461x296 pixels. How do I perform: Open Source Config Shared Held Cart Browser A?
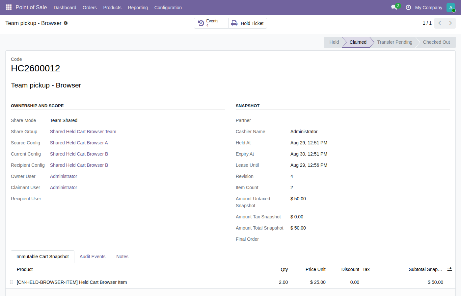(79, 143)
